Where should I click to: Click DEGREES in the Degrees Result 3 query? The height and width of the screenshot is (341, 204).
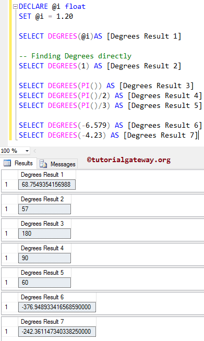pyautogui.click(x=63, y=86)
